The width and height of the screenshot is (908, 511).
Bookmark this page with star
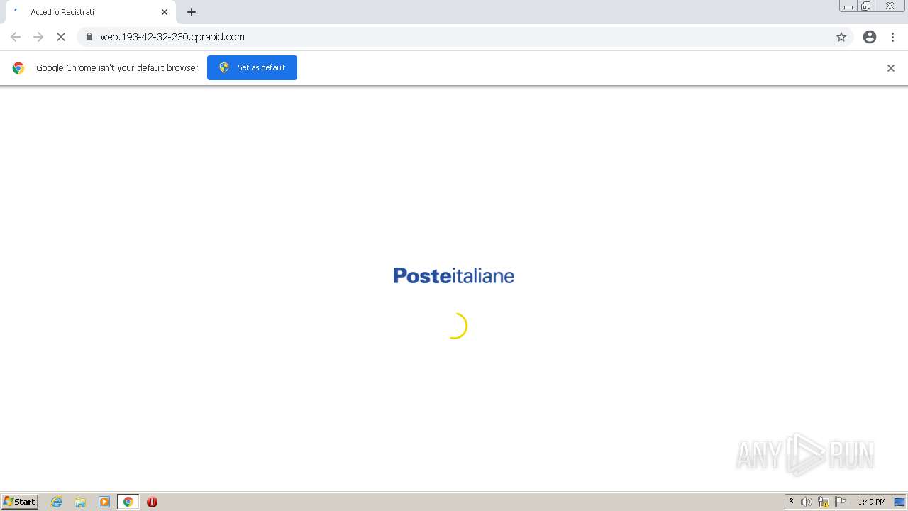point(841,37)
